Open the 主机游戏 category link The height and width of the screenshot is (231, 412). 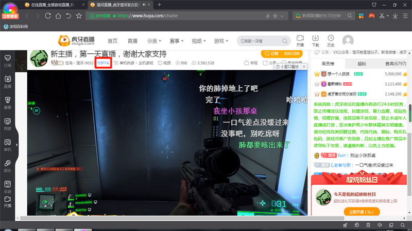click(x=146, y=63)
